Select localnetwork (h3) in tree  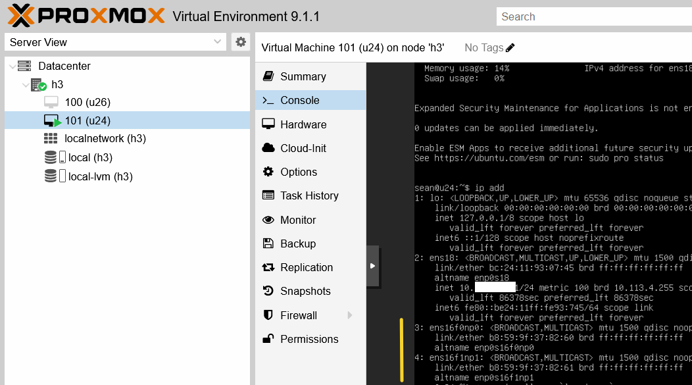click(127, 139)
